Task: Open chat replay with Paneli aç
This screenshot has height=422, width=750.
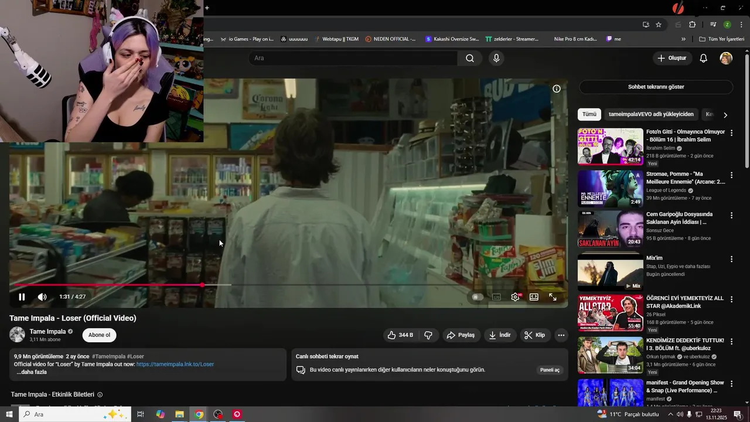Action: coord(550,370)
